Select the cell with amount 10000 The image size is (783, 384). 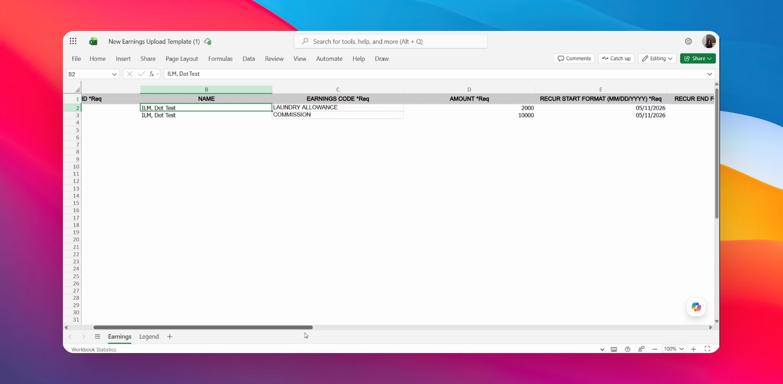point(469,115)
